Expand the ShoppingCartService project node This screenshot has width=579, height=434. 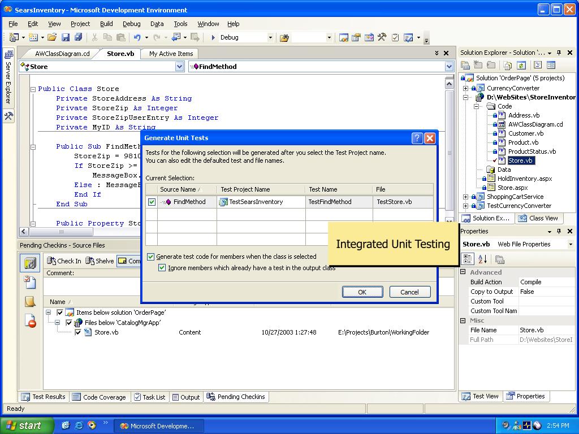466,197
